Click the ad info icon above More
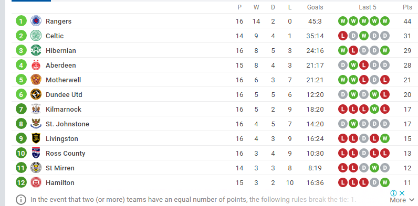The width and height of the screenshot is (418, 206). [393, 193]
